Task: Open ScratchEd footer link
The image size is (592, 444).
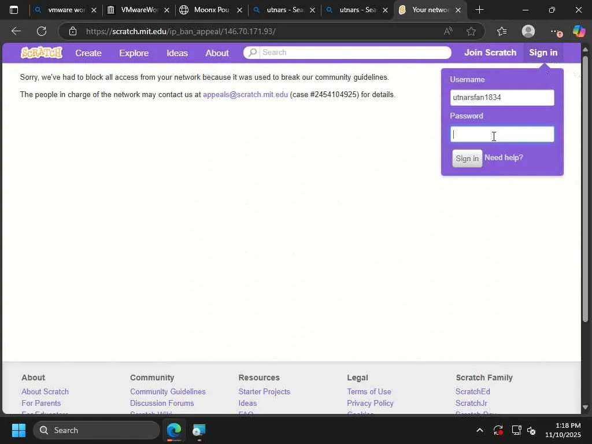Action: coord(473,391)
